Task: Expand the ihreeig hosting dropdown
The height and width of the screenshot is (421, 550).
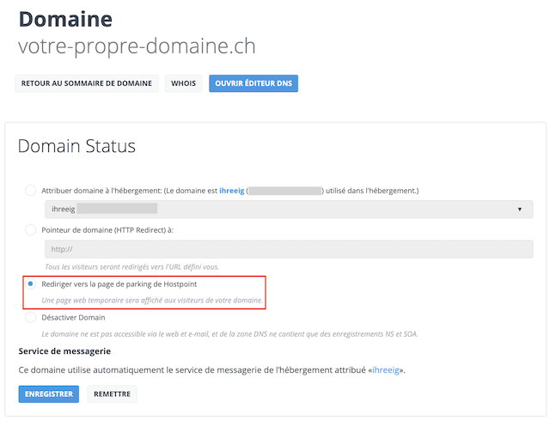Action: click(x=289, y=209)
